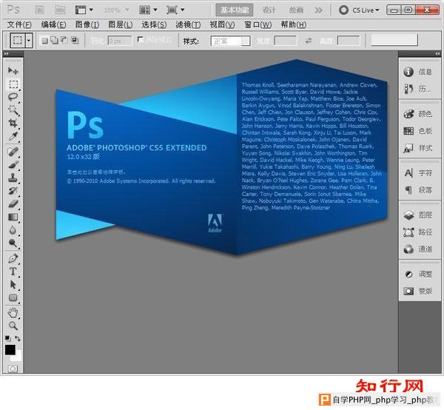Open the 视图(V) menu

point(222,24)
